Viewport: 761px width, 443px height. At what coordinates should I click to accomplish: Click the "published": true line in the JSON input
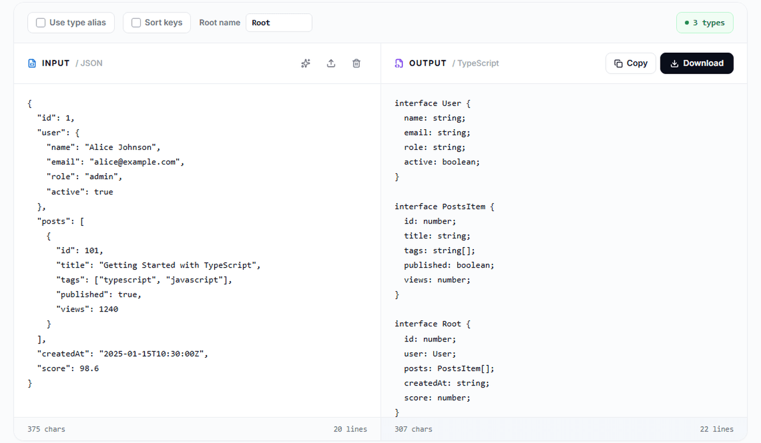pos(98,294)
